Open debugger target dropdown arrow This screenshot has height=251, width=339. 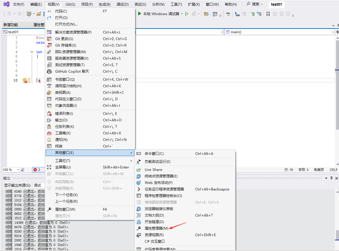click(182, 14)
